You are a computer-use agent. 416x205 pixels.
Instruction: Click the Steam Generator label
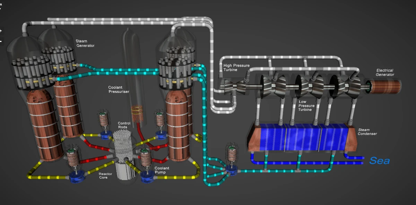[x=85, y=43]
